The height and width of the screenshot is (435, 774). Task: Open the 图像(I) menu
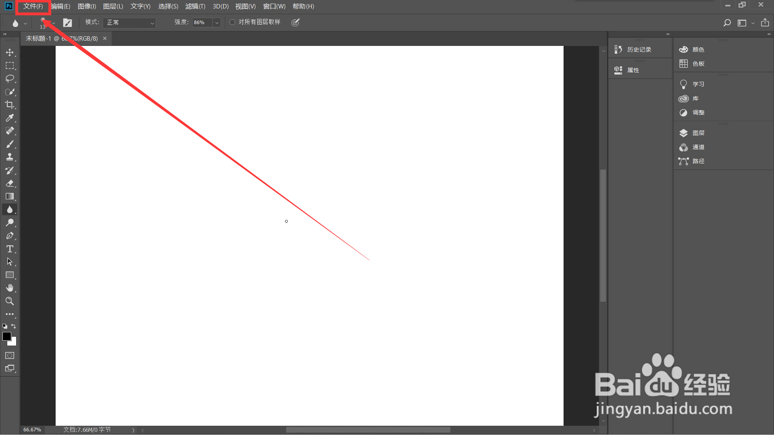pyautogui.click(x=87, y=6)
